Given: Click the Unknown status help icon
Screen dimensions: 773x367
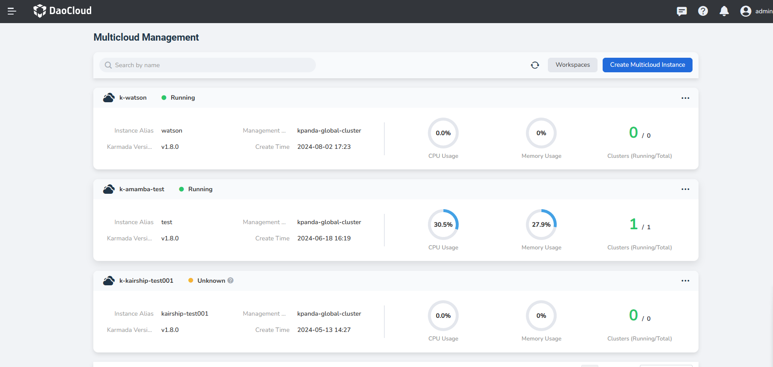Looking at the screenshot, I should [230, 281].
